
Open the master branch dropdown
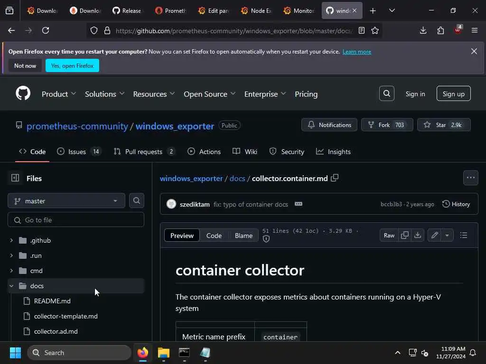(x=66, y=200)
